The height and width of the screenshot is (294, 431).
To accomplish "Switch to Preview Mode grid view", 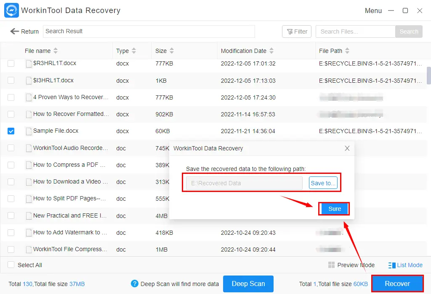I will coord(351,265).
